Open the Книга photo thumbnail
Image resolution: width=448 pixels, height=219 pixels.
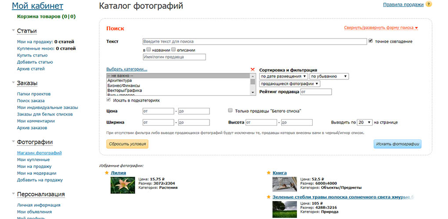point(285,184)
